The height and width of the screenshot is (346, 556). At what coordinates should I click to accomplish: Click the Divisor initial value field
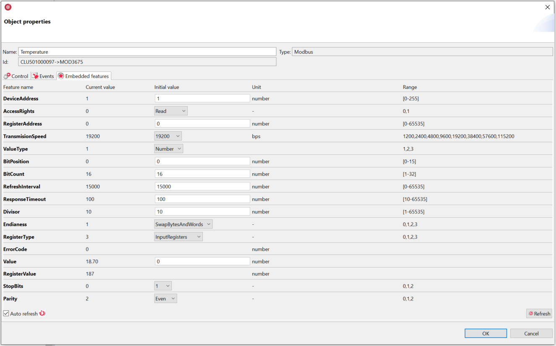click(202, 212)
